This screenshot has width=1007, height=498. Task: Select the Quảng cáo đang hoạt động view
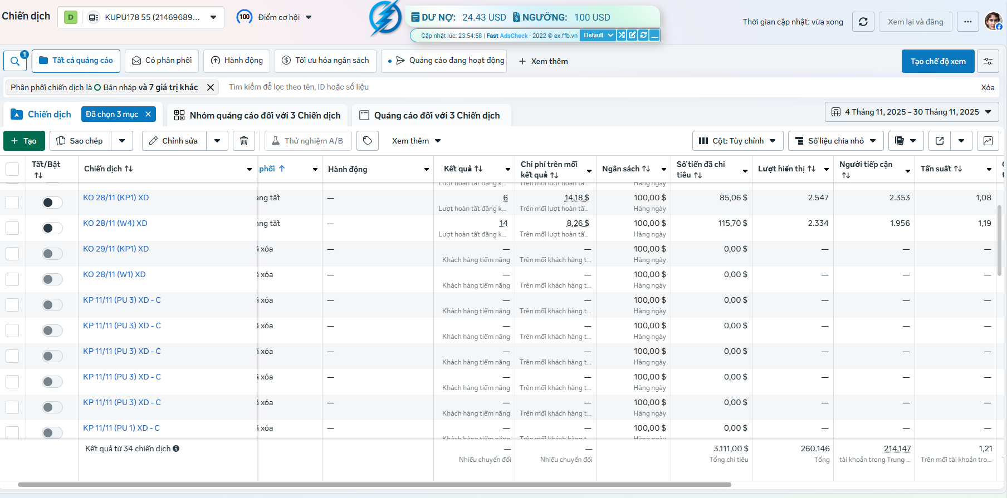[444, 61]
